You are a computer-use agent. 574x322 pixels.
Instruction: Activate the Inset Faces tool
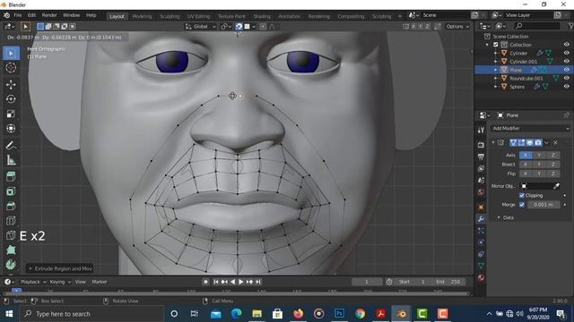(x=11, y=191)
